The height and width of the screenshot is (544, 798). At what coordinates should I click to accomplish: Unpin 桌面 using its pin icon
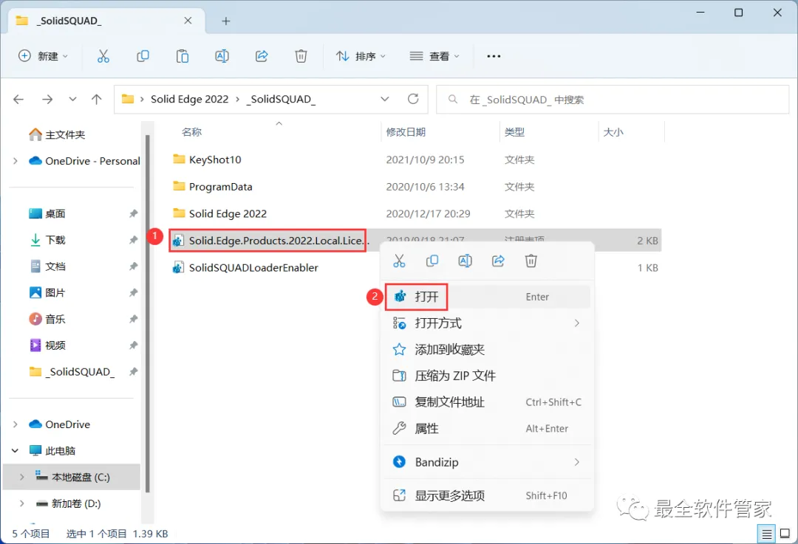133,213
